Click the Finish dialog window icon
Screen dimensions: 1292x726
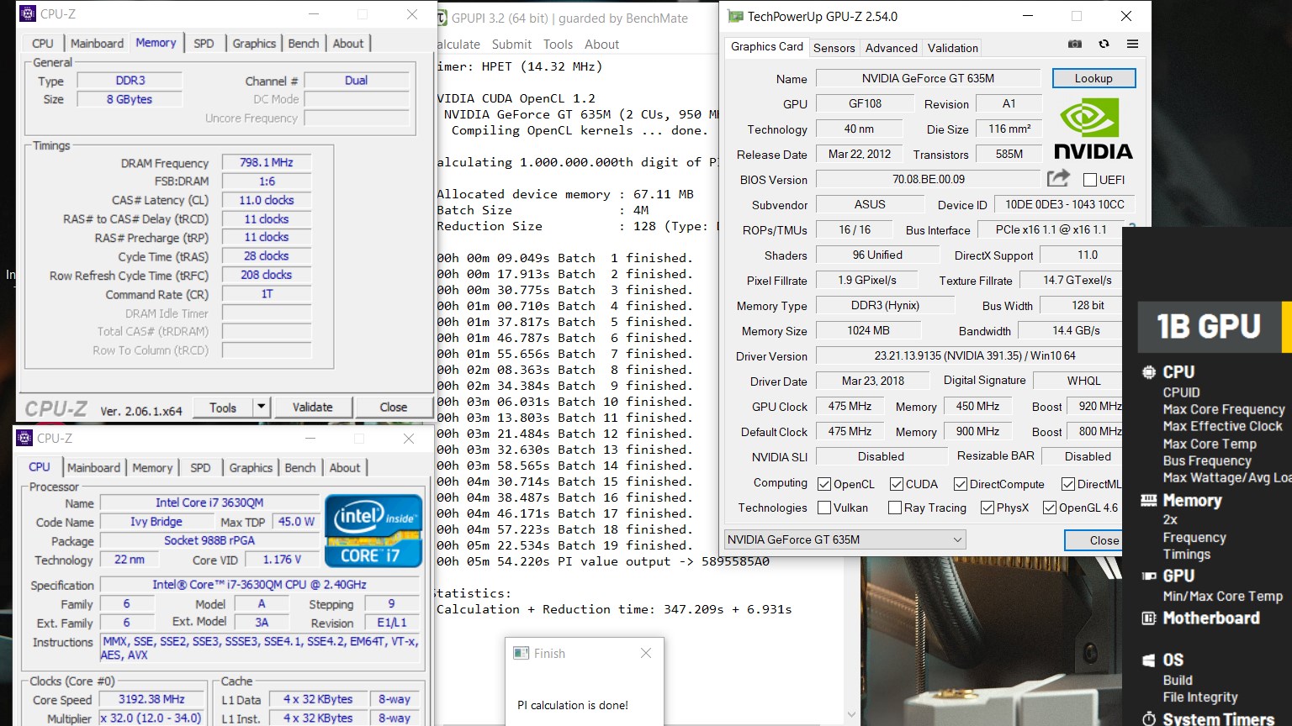[521, 653]
